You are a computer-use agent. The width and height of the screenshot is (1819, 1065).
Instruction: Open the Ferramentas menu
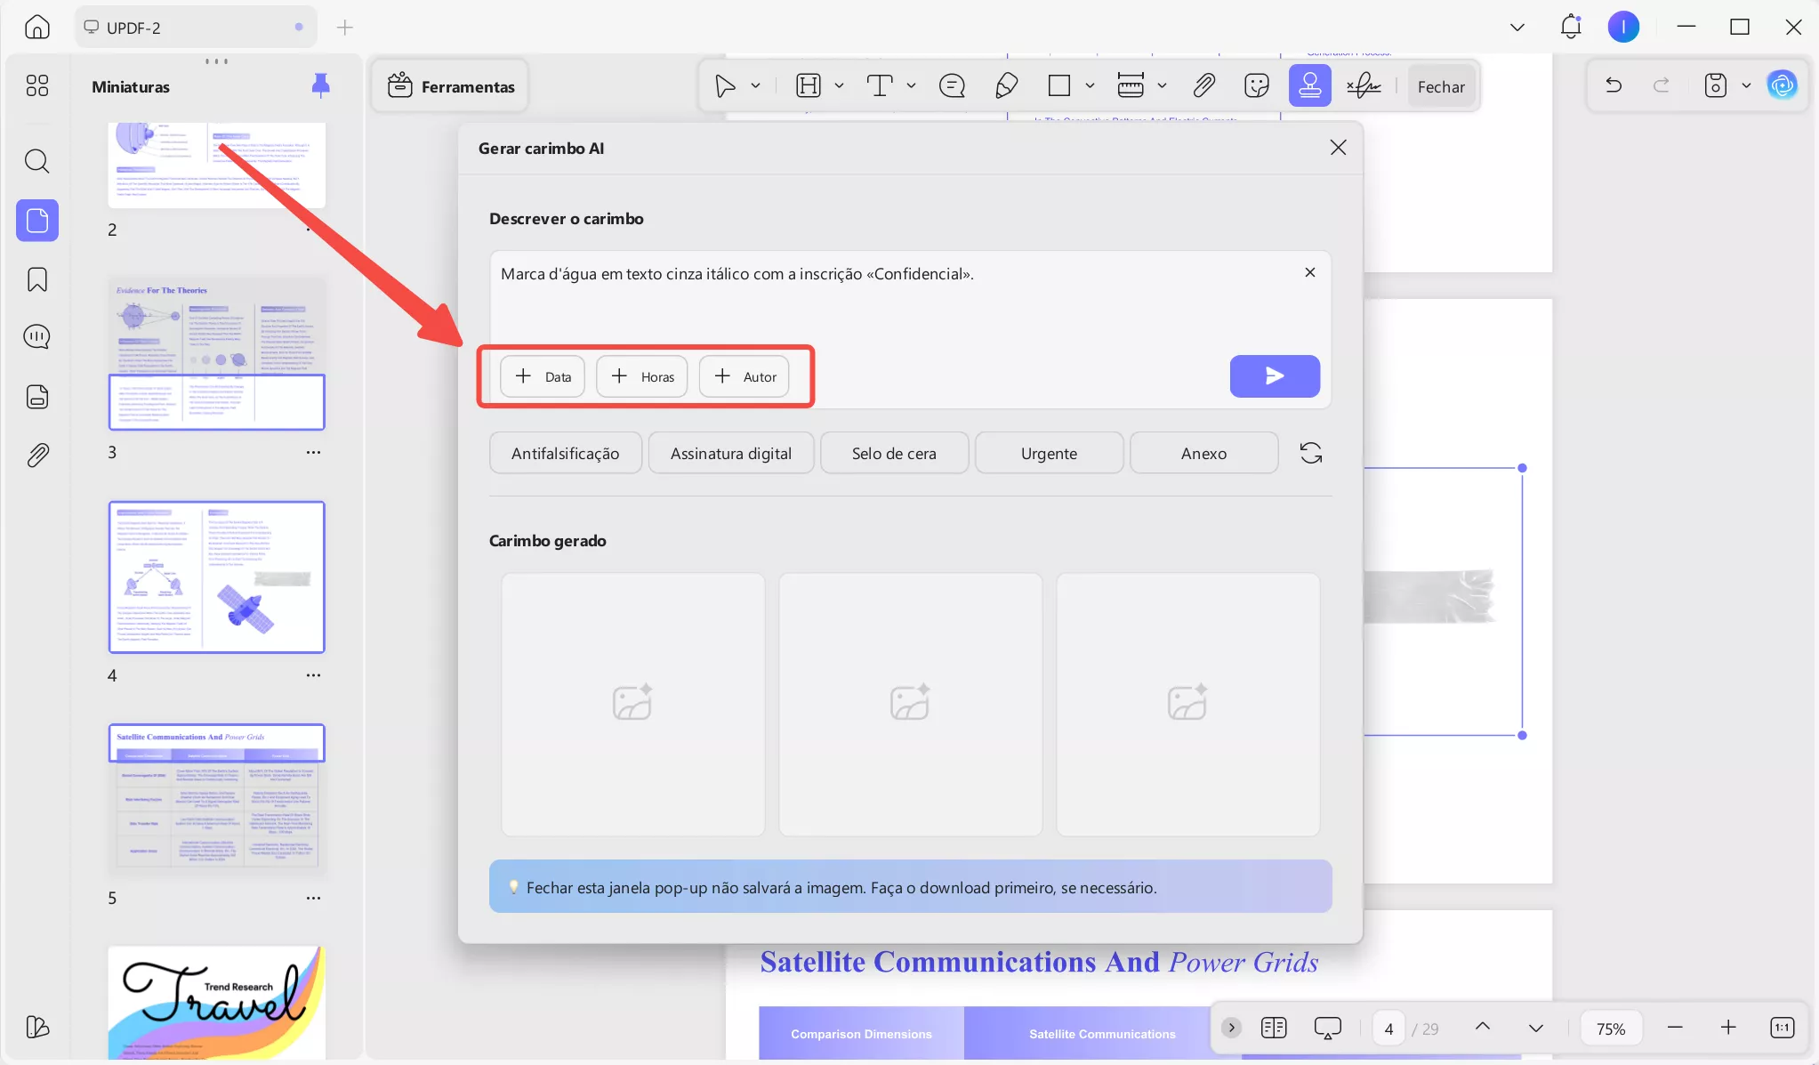(449, 85)
